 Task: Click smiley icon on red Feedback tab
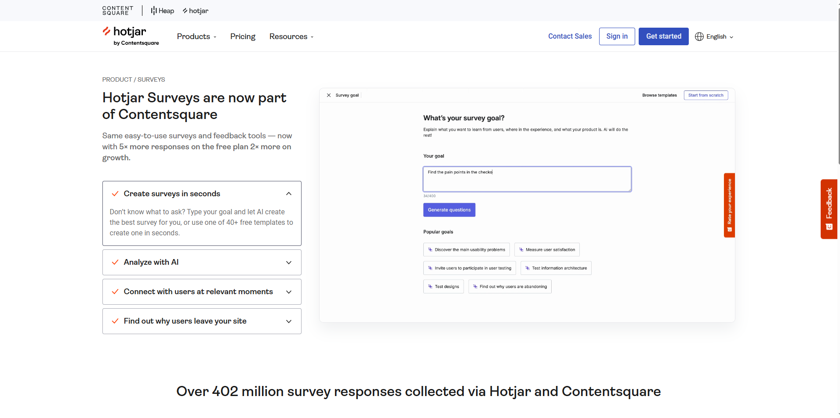click(x=829, y=227)
